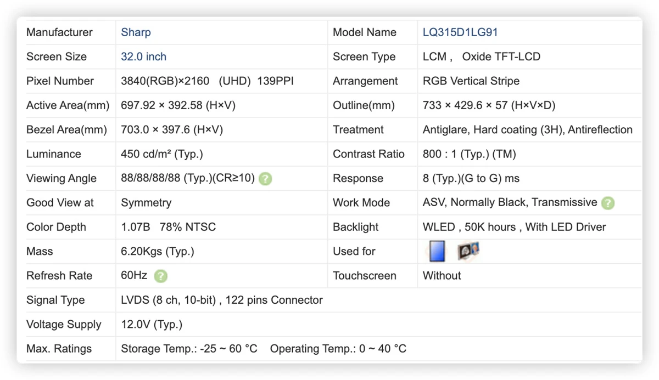
Task: Select the Operating Temp. rating text
Action: (x=338, y=348)
